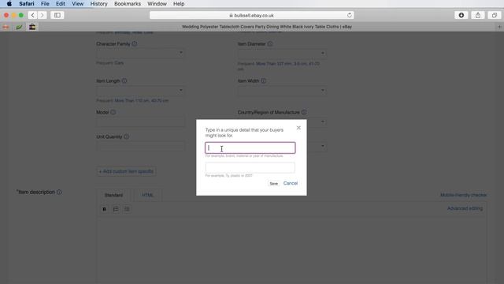Screen dimensions: 504x284
Task: Select the Wedding Polyester Tablecloth tab
Action: pos(267,27)
